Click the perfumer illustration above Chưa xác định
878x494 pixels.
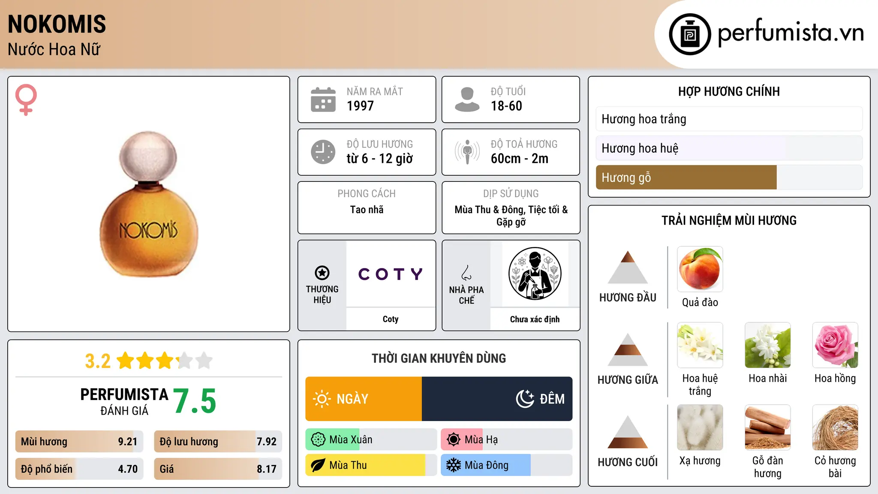tap(535, 274)
